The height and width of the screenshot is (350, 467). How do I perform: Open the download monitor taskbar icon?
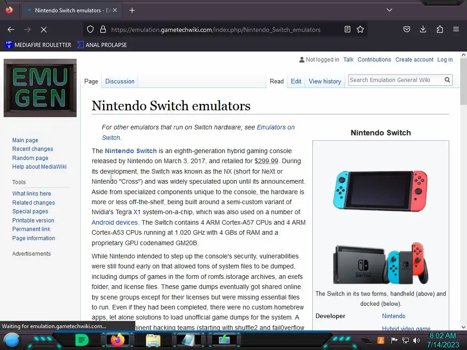(224, 340)
